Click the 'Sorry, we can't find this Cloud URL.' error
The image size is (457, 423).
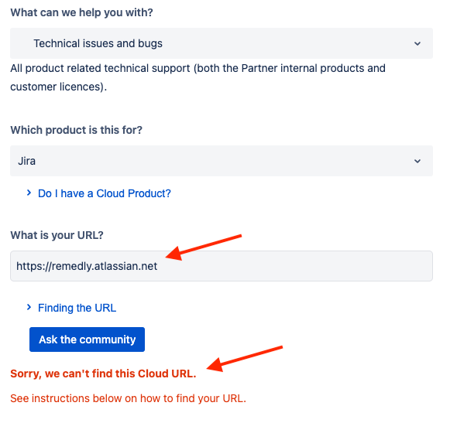[x=103, y=374]
